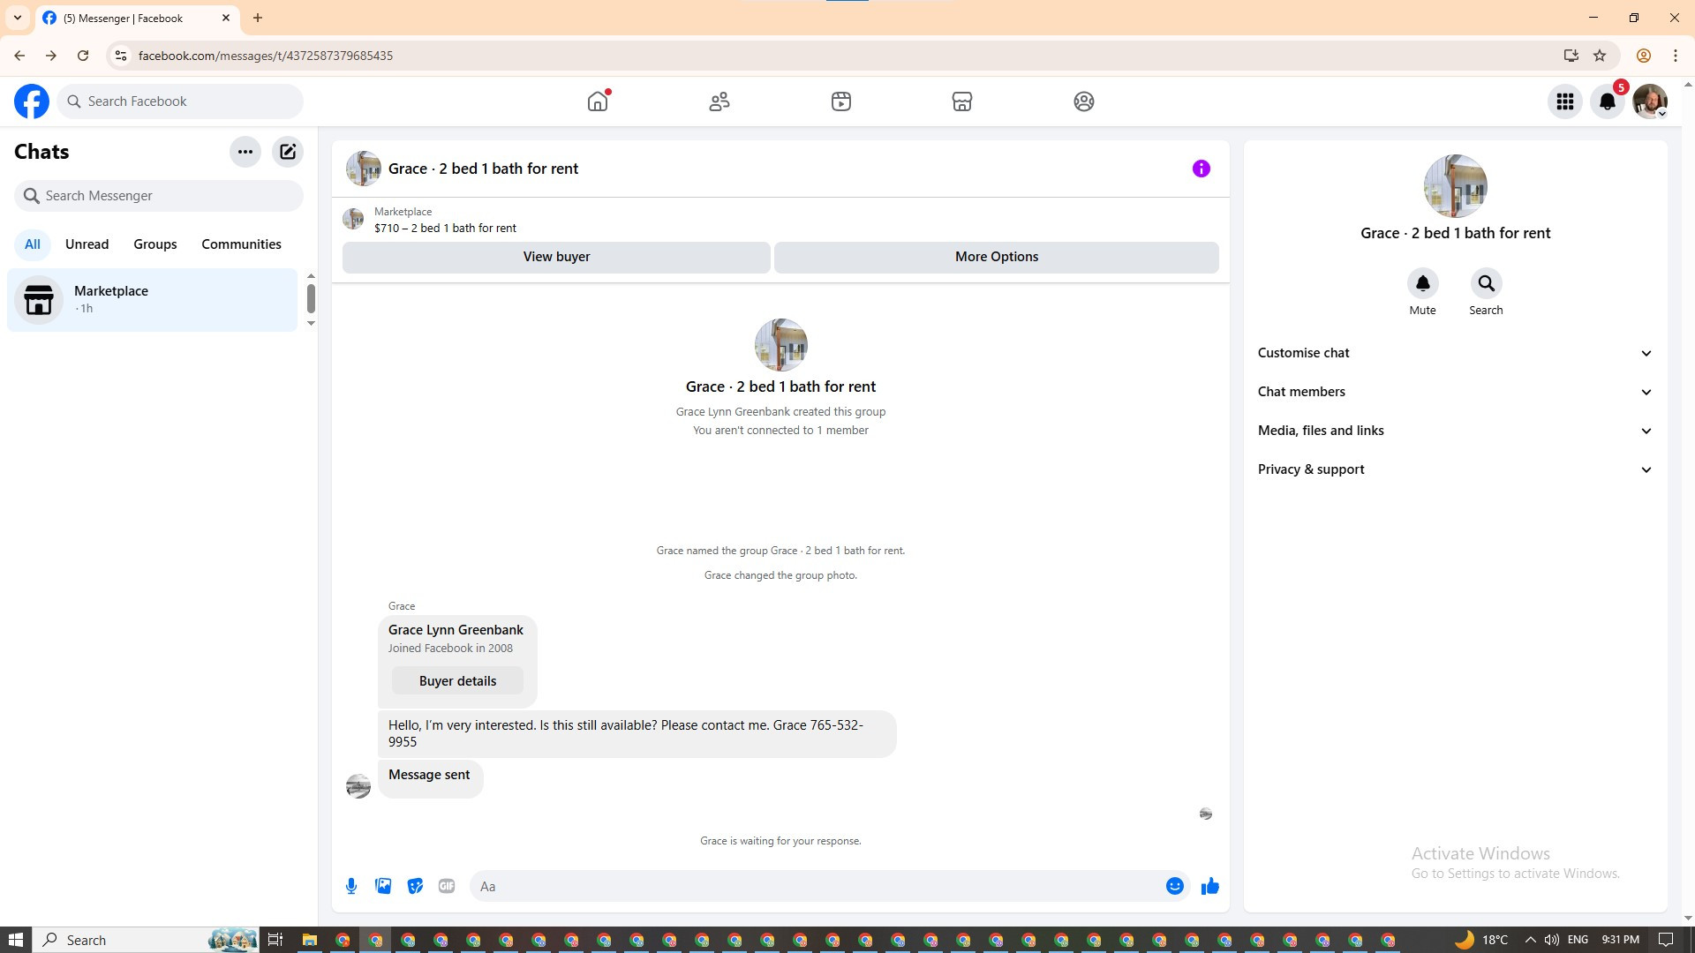
Task: Click the voice clip microphone icon
Action: [x=351, y=886]
